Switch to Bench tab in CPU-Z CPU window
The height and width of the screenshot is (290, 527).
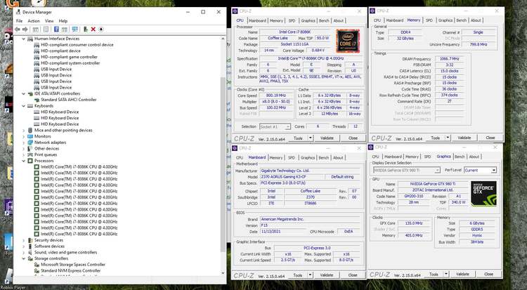coord(324,21)
